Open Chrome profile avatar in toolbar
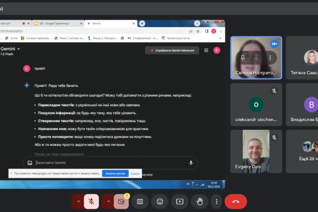Screen dimensions: 318x212 coord(214,31)
